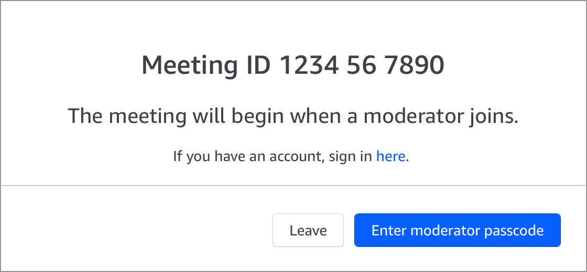Click the horizontal divider above the buttons
The image size is (587, 272).
tap(293, 185)
